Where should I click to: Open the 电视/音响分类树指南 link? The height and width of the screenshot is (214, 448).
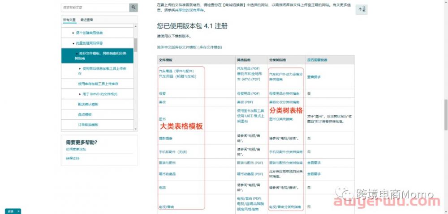pos(284,206)
